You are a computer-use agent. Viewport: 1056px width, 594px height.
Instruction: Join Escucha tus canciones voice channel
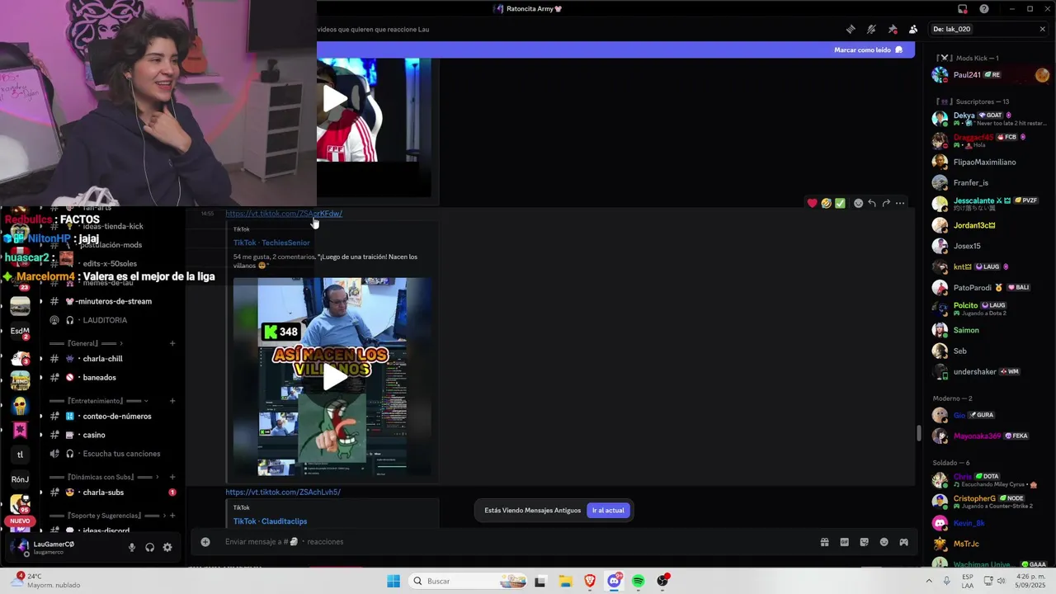coord(111,454)
